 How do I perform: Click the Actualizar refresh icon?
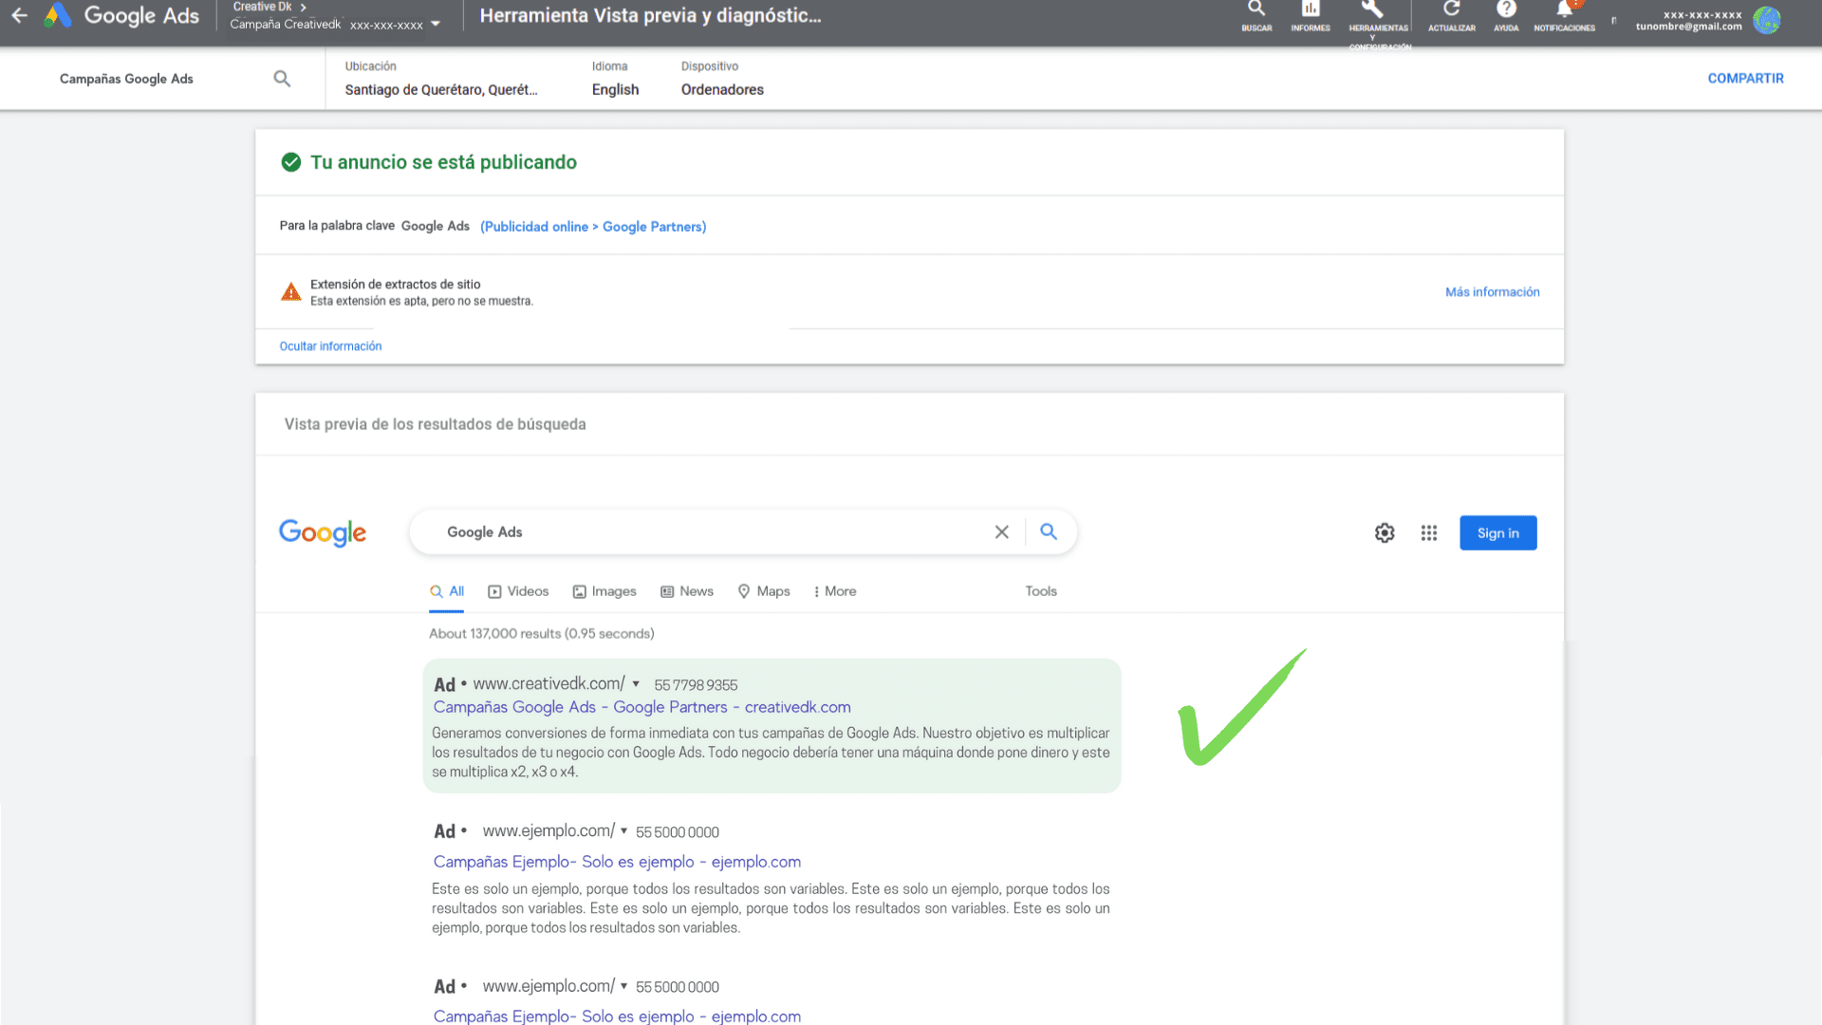[x=1451, y=11]
